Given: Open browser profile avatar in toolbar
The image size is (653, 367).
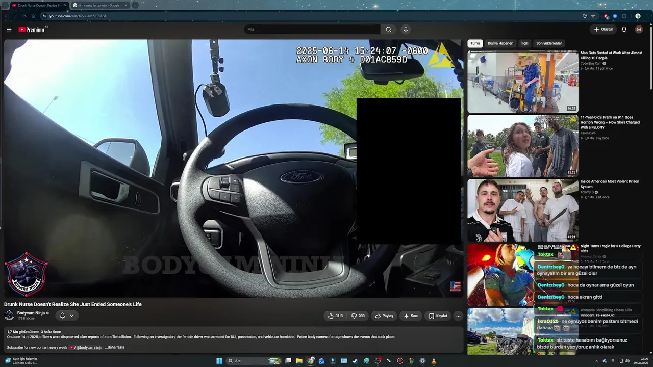Looking at the screenshot, I should coord(638,16).
